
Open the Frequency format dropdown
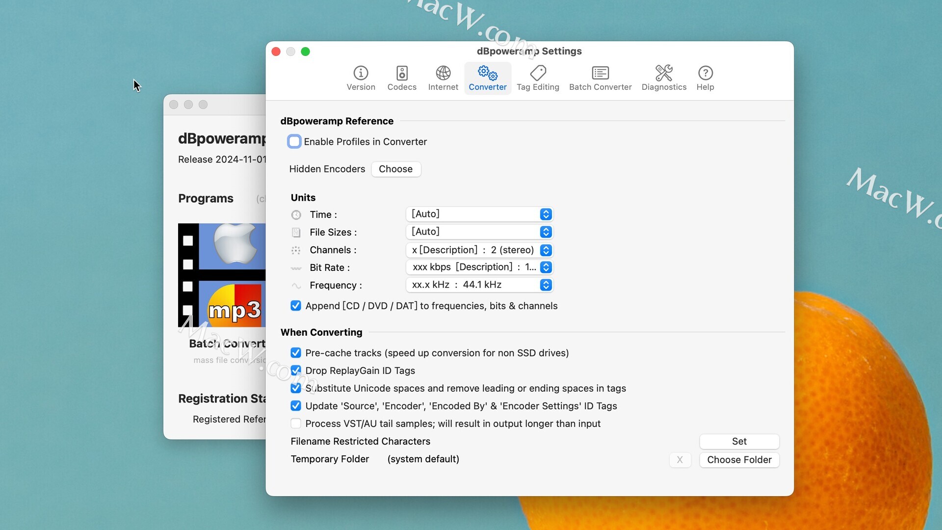pyautogui.click(x=479, y=285)
